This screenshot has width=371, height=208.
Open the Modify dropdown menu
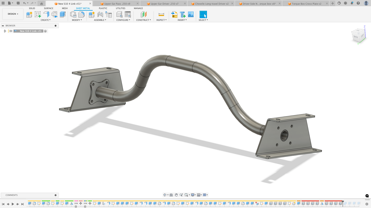pos(77,20)
